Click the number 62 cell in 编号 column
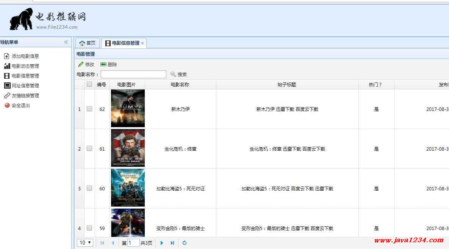The width and height of the screenshot is (449, 249). pyautogui.click(x=102, y=109)
